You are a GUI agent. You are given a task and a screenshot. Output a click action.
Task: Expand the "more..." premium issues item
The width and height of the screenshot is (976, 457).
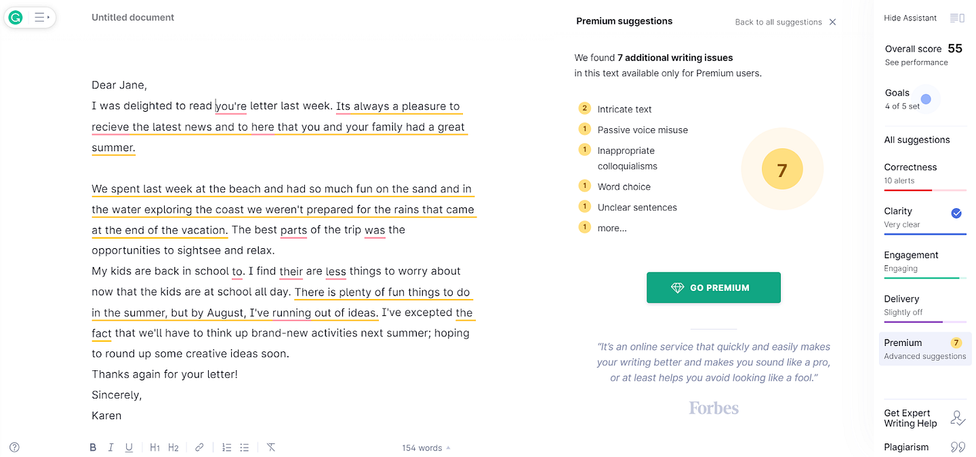point(611,228)
